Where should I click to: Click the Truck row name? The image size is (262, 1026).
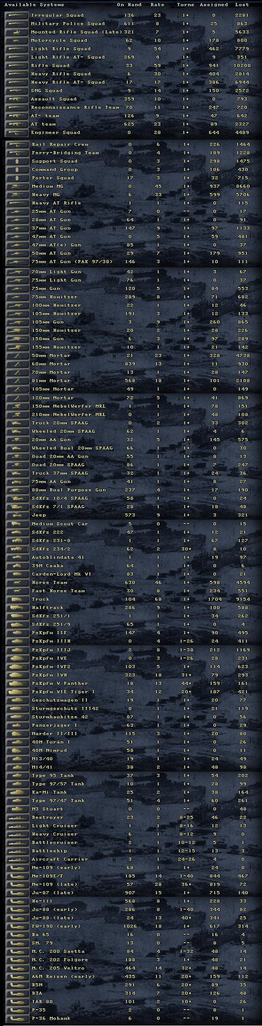(x=41, y=599)
